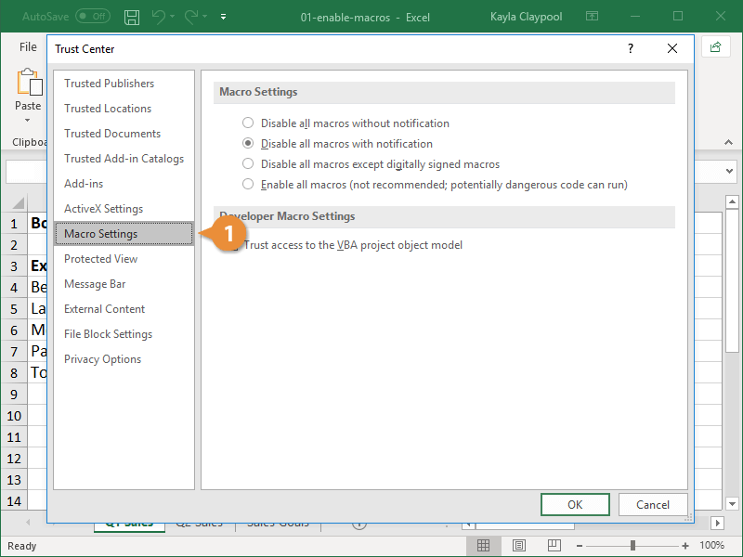Image resolution: width=743 pixels, height=557 pixels.
Task: Open Page Layout view from the status bar
Action: tap(518, 545)
